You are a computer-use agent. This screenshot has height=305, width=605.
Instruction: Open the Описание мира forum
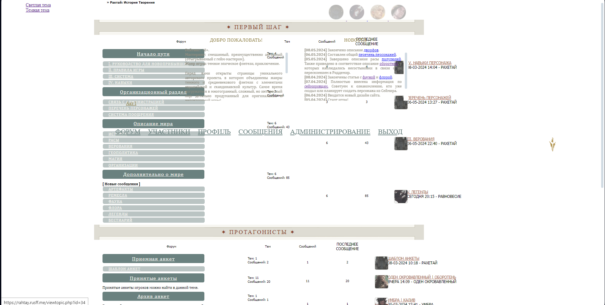point(153,124)
